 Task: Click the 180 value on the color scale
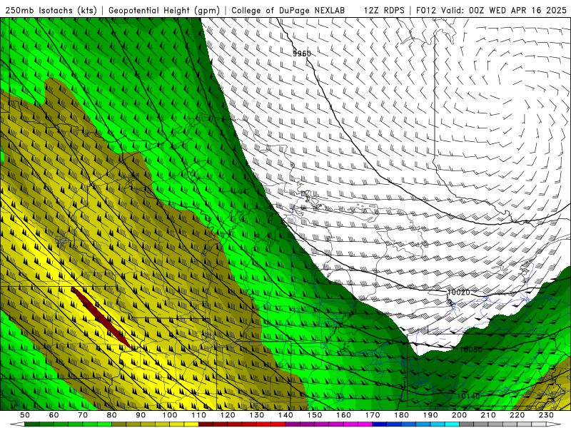click(x=402, y=415)
